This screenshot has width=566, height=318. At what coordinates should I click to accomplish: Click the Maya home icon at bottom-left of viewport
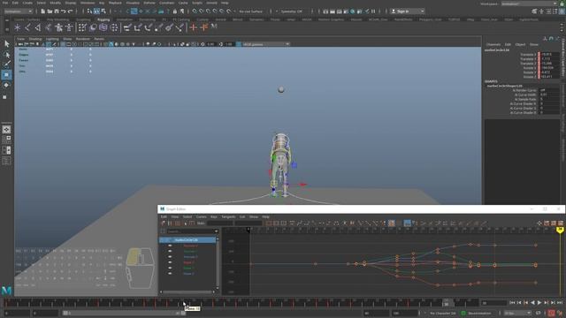pyautogui.click(x=7, y=291)
